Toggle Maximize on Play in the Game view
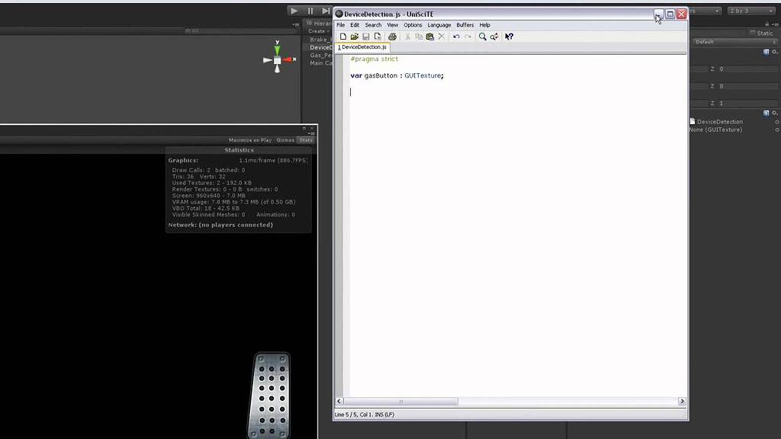Screen dimensions: 781x439 [250, 139]
